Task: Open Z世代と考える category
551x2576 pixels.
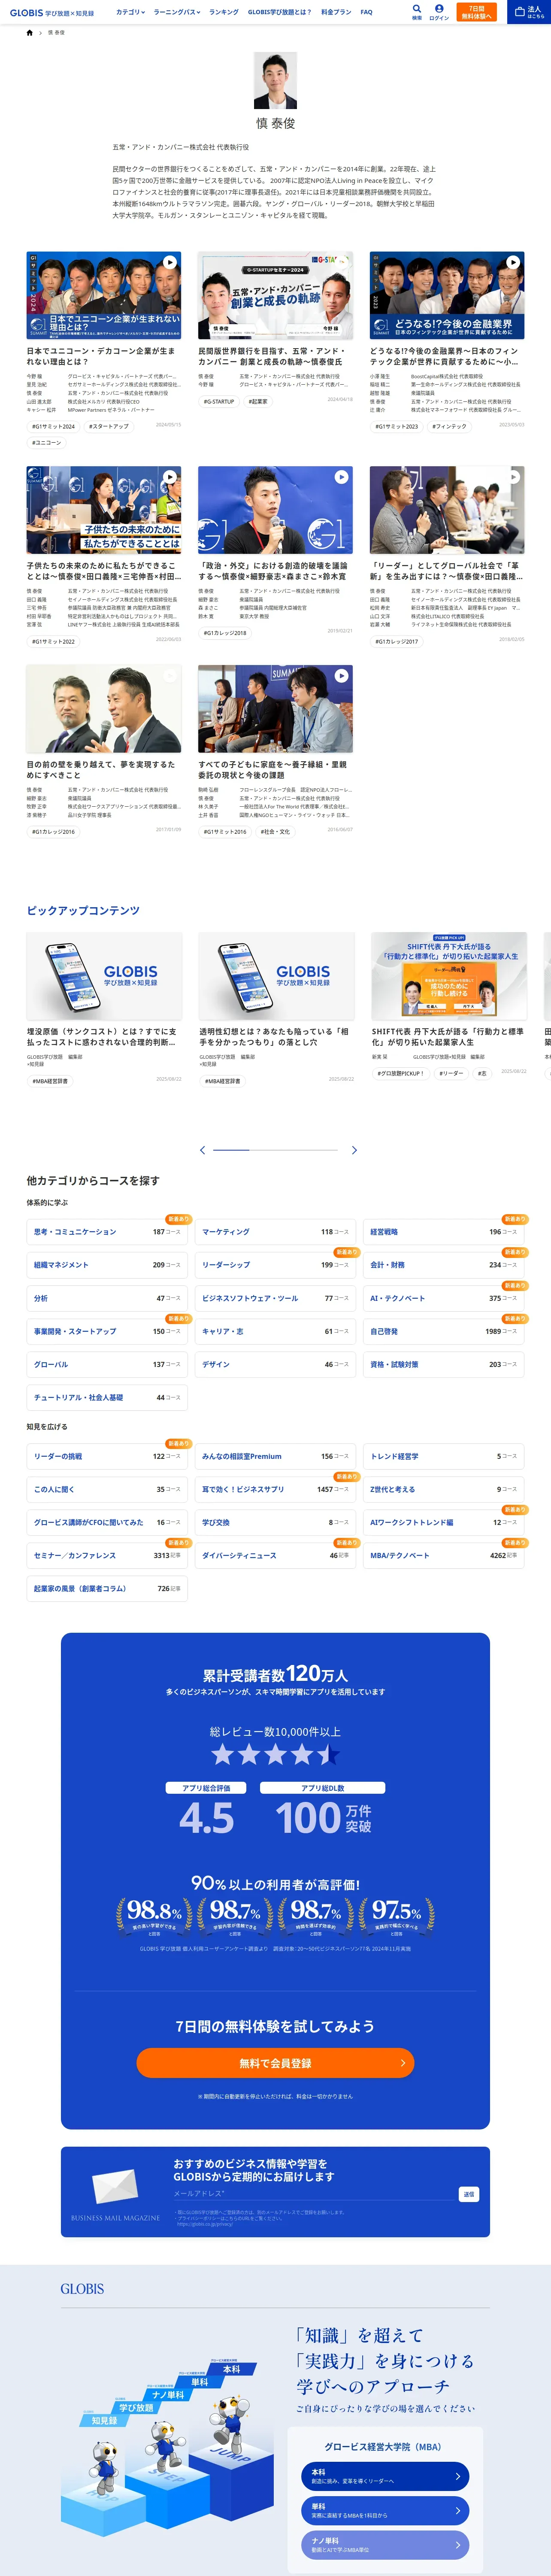Action: (443, 1489)
